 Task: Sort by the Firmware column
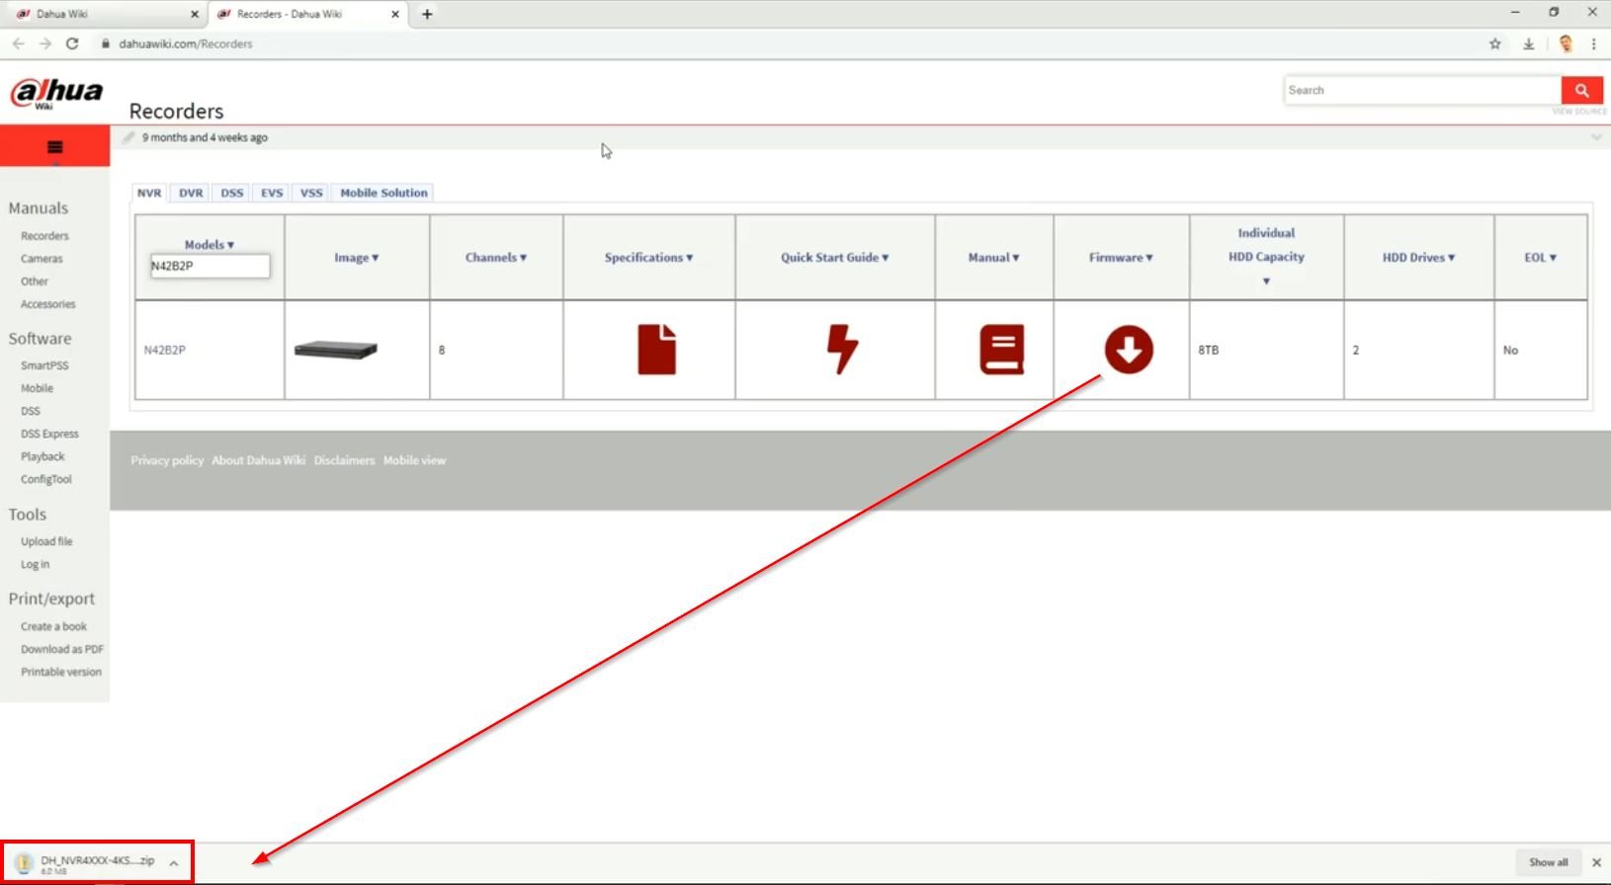pos(1122,257)
